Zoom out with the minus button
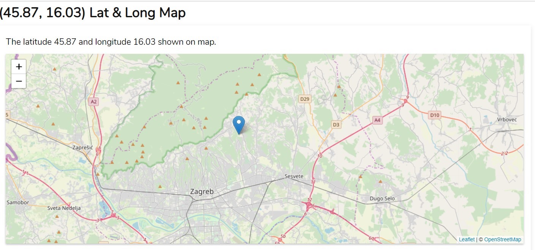Image resolution: width=535 pixels, height=250 pixels. click(x=19, y=81)
